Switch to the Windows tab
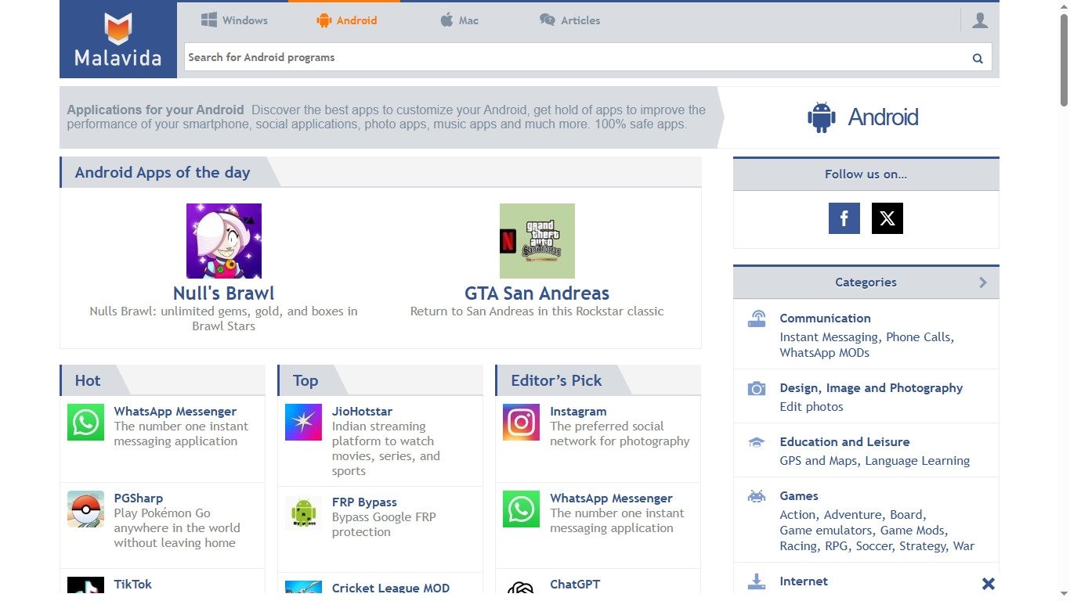 point(234,20)
